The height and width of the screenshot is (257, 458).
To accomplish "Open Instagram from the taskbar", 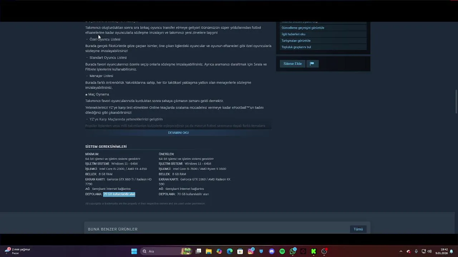I will (x=251, y=251).
